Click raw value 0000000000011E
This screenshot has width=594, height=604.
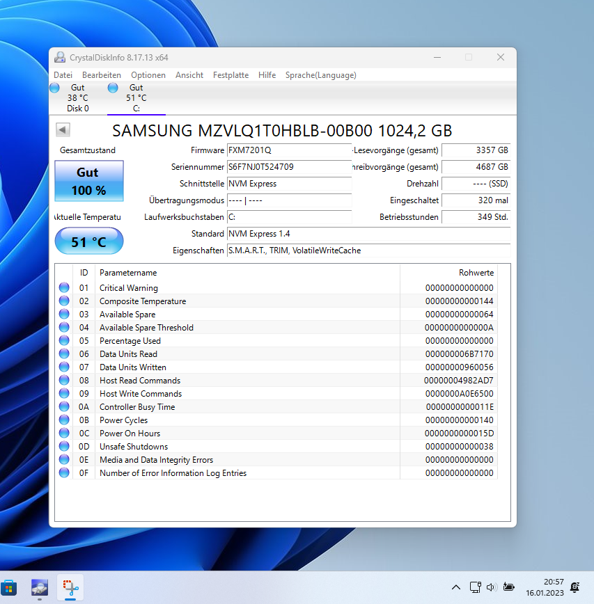(x=460, y=407)
